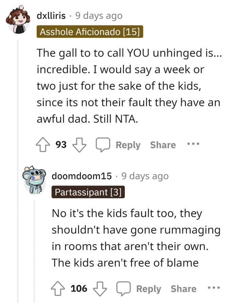Reply to doomdoom15 comment
238x303 pixels.
pyautogui.click(x=149, y=289)
